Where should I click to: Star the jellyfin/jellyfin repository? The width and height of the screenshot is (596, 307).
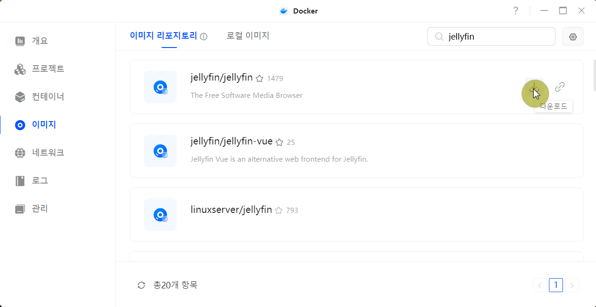pyautogui.click(x=260, y=78)
